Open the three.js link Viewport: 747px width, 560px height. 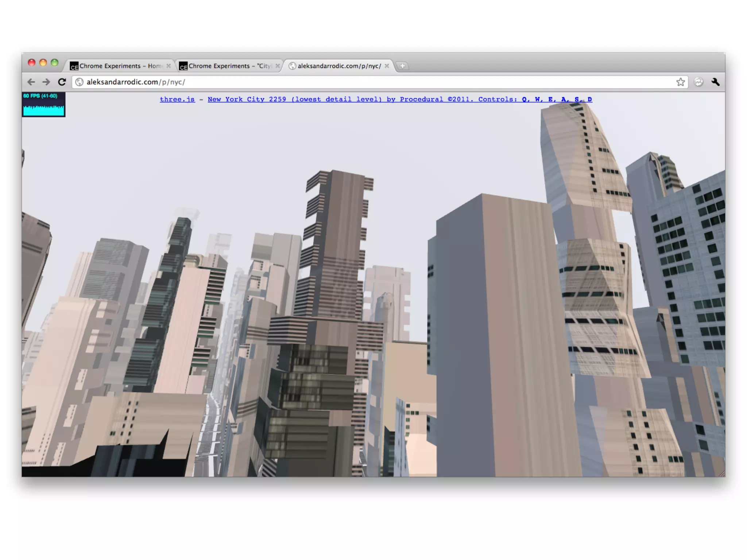coord(177,99)
